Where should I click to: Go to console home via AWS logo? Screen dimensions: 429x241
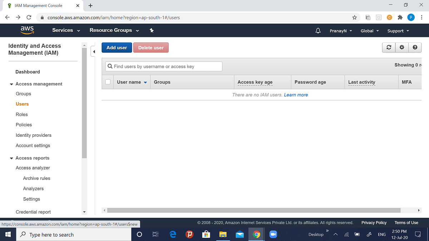click(x=27, y=30)
